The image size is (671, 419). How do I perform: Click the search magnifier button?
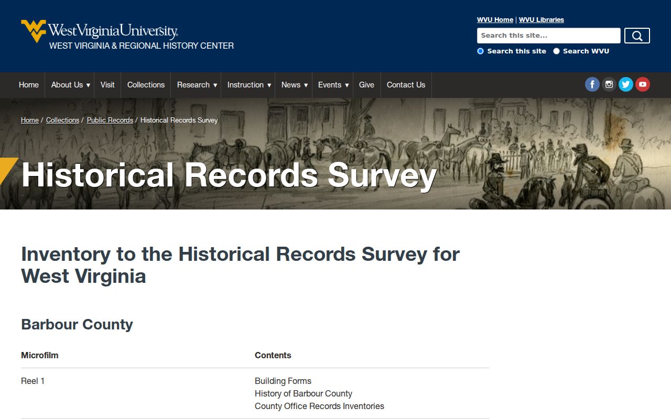click(x=637, y=36)
